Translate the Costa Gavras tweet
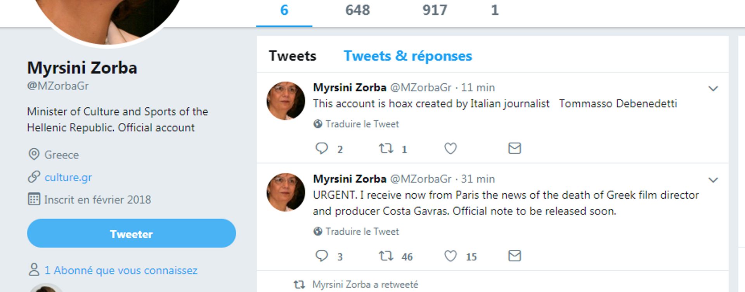 pyautogui.click(x=362, y=232)
